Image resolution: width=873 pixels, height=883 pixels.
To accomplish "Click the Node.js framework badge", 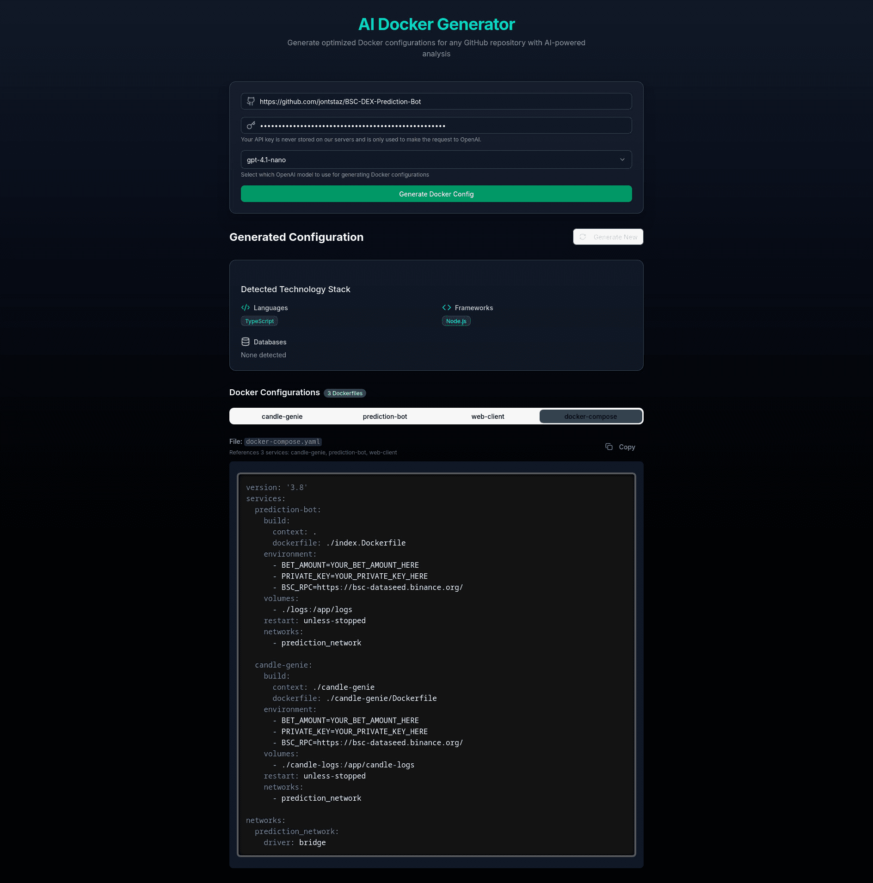I will click(x=456, y=321).
